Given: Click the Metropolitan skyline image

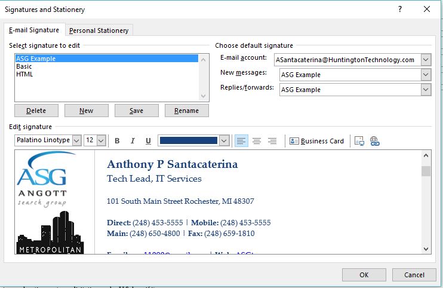Looking at the screenshot, I should [x=50, y=232].
